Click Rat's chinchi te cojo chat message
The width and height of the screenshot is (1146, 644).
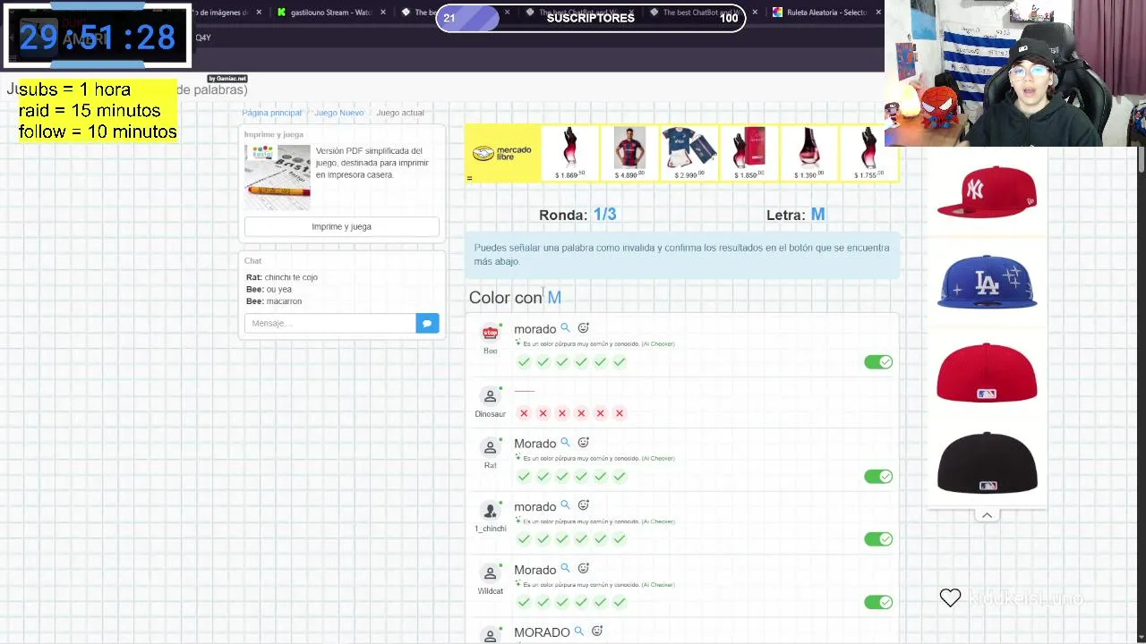282,277
